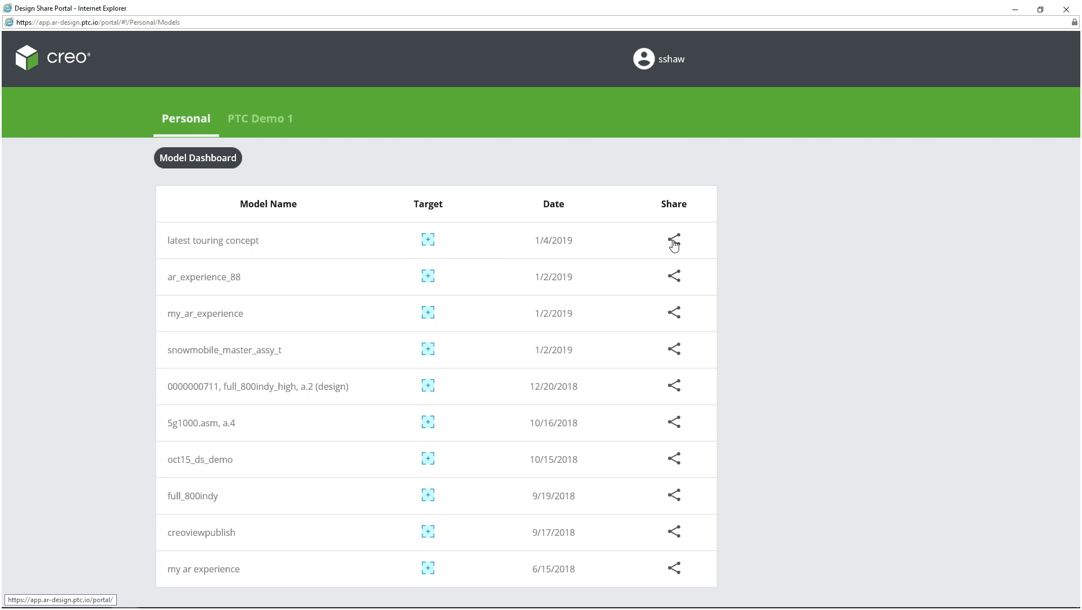1082x610 pixels.
Task: Click the Share column header
Action: 674,204
